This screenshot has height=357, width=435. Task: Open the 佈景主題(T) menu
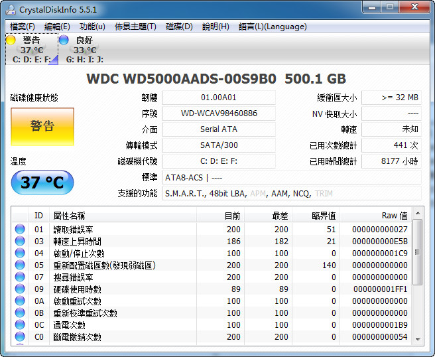click(x=135, y=27)
